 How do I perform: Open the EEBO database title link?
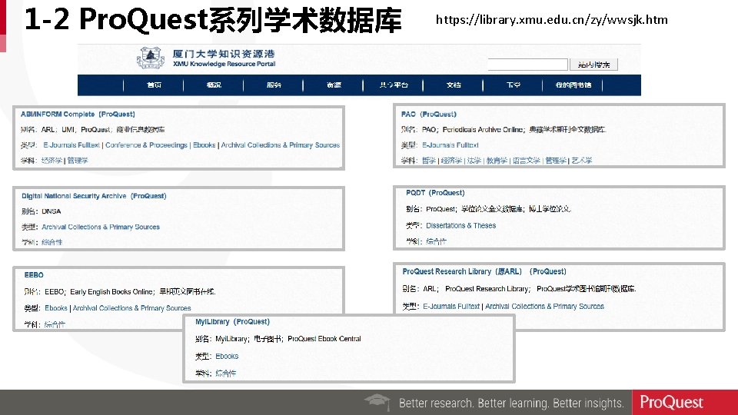point(34,275)
